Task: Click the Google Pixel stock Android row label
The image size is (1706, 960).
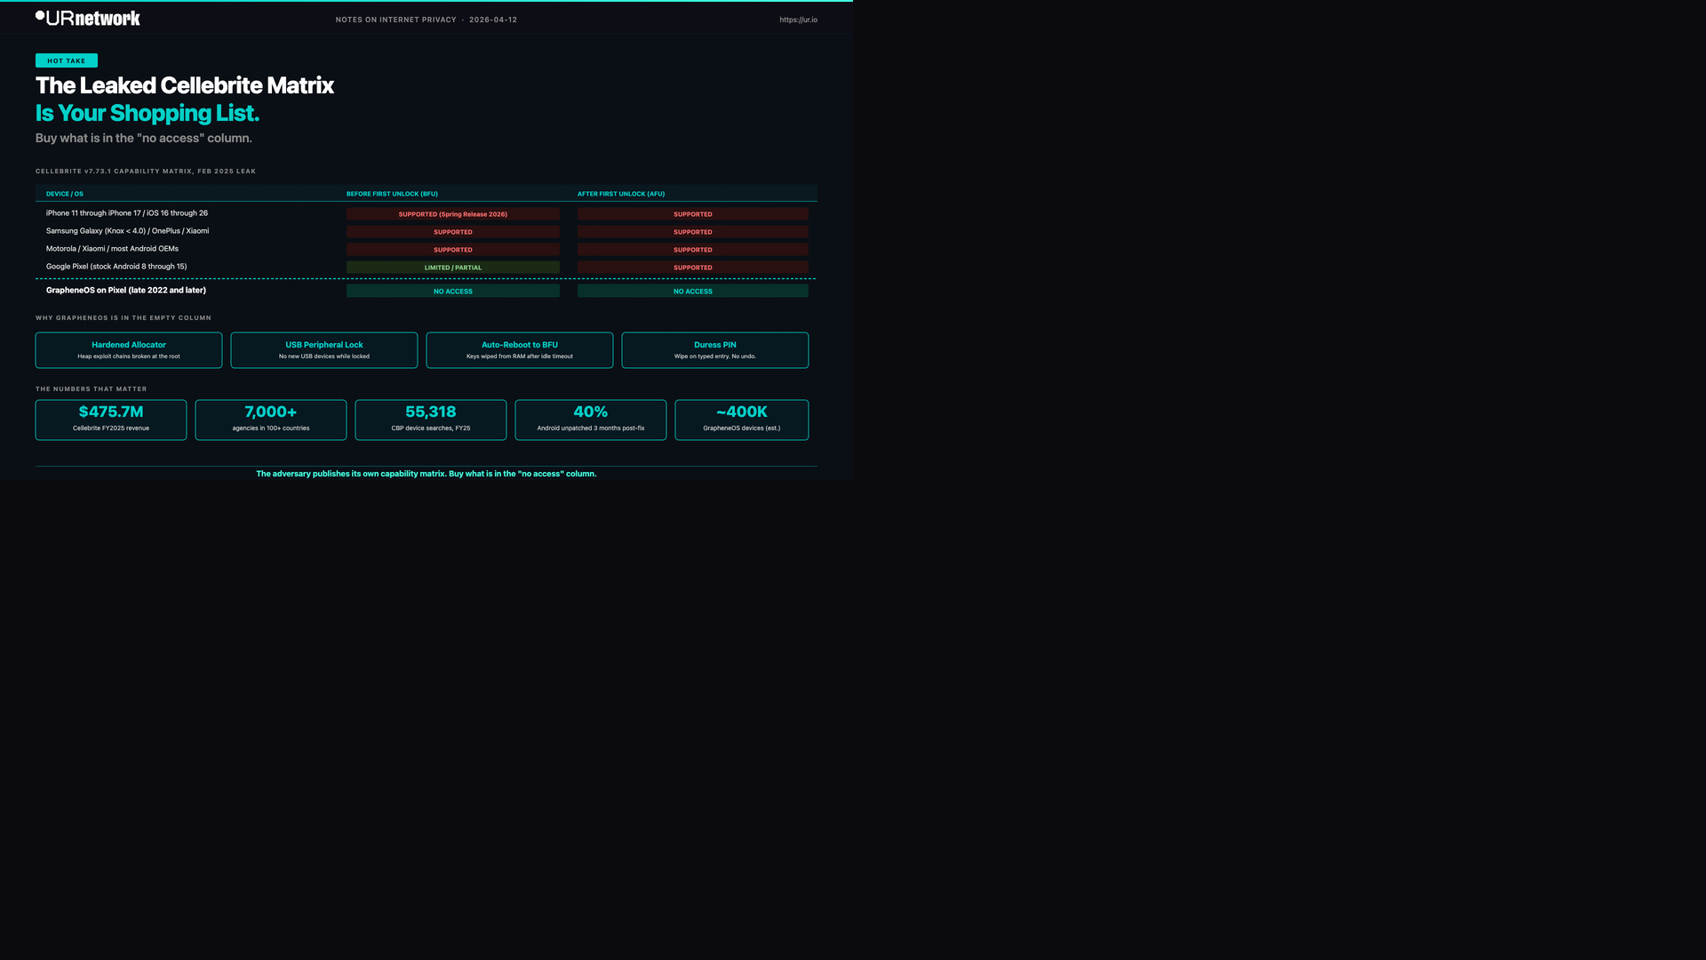Action: [116, 267]
